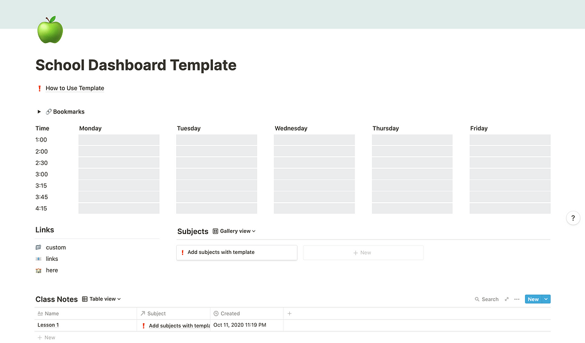This screenshot has width=585, height=343.
Task: Add a new column with plus icon
Action: [289, 313]
